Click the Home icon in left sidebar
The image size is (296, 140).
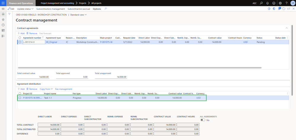click(x=3, y=14)
